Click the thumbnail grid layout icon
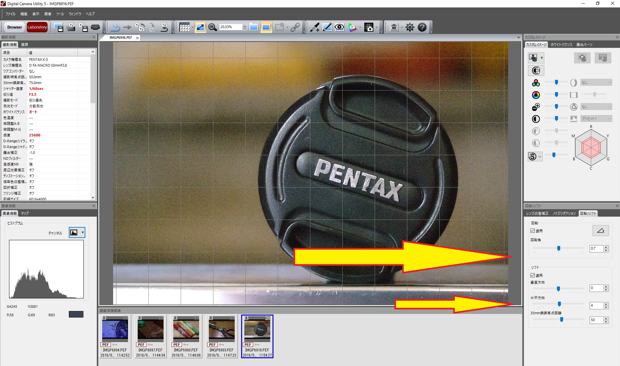This screenshot has height=366, width=620. tap(185, 27)
